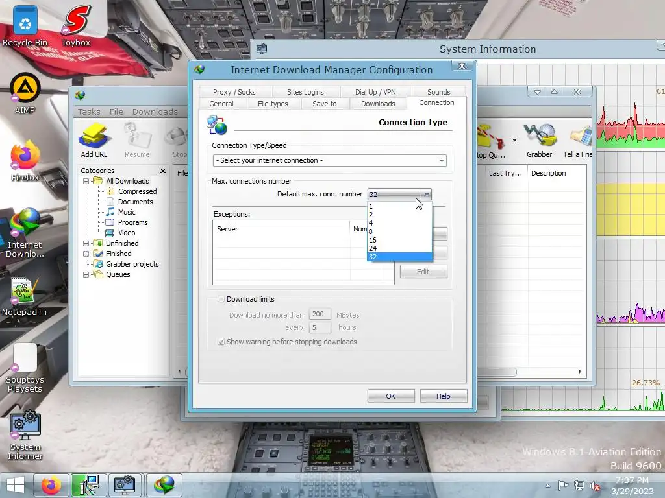Click Stop Queue icon in IDM toolbar

coord(491,141)
